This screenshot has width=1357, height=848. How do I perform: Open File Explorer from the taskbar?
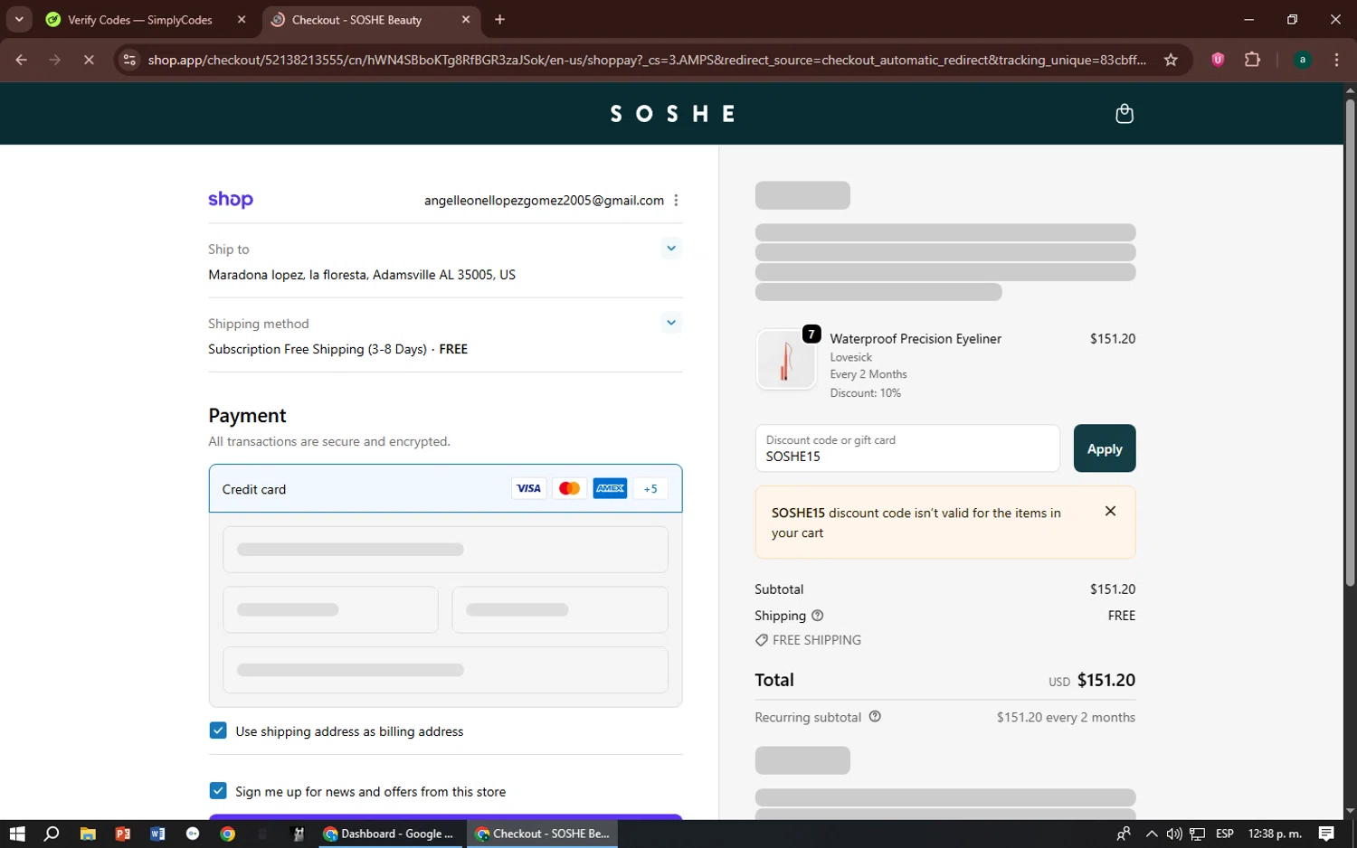tap(88, 834)
